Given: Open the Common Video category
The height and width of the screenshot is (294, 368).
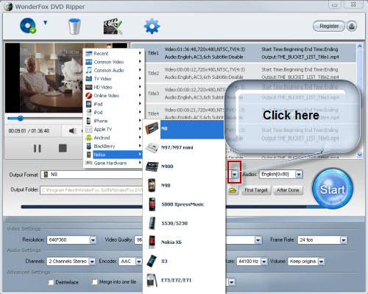Looking at the screenshot, I should point(113,62).
